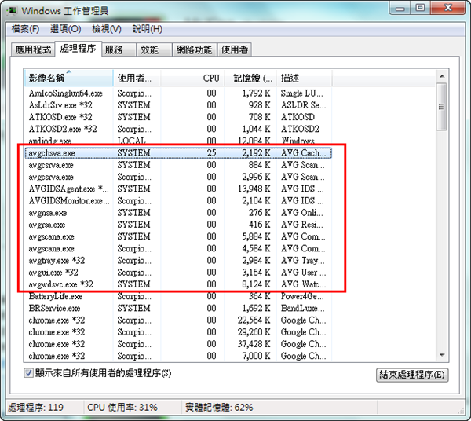The width and height of the screenshot is (471, 421).
Task: Select avgscana.exe with 5,884 K memory
Action: (x=178, y=236)
